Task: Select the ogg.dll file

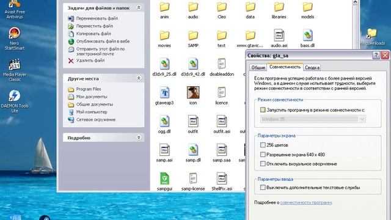Action: [164, 125]
